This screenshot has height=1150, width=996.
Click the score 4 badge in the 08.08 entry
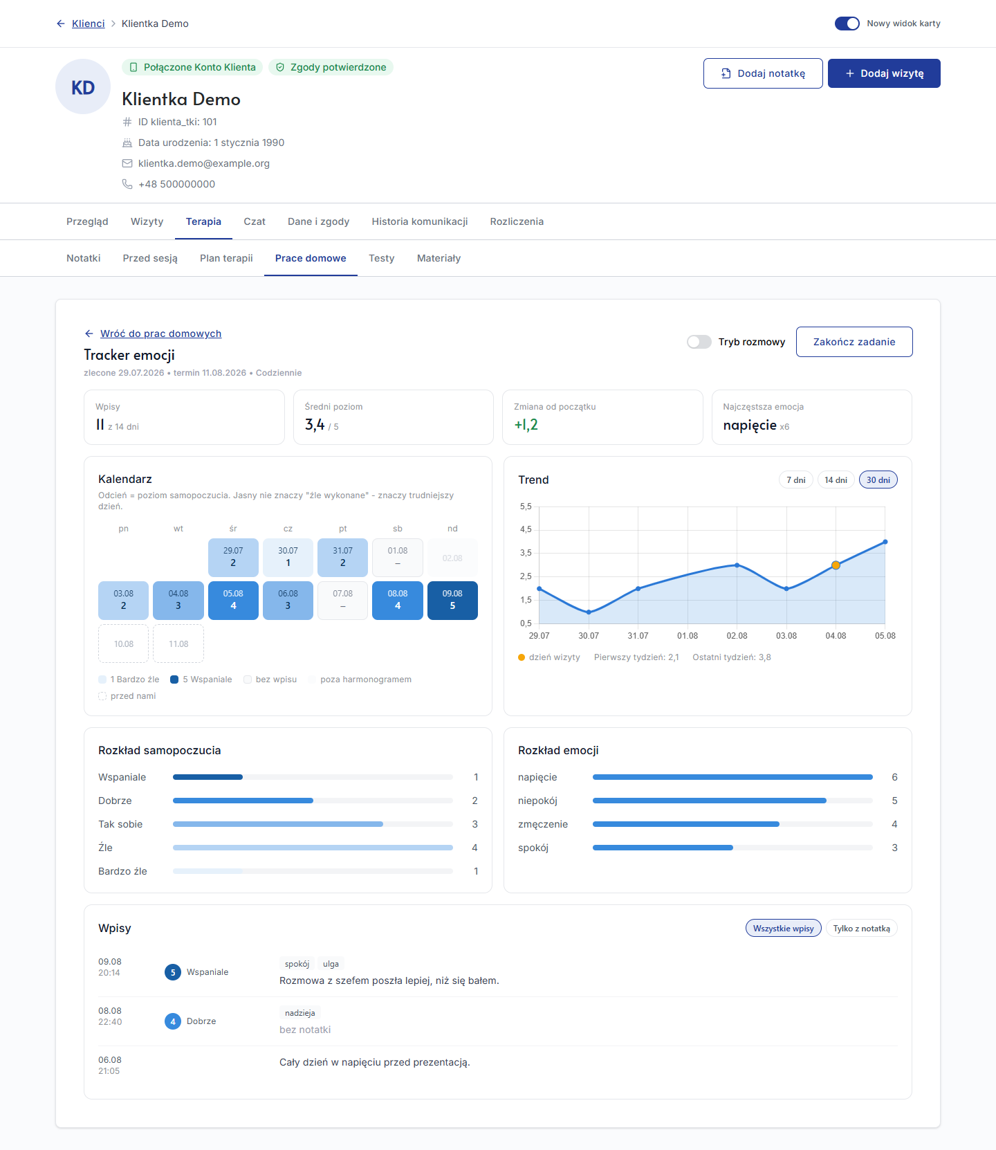coord(173,1021)
